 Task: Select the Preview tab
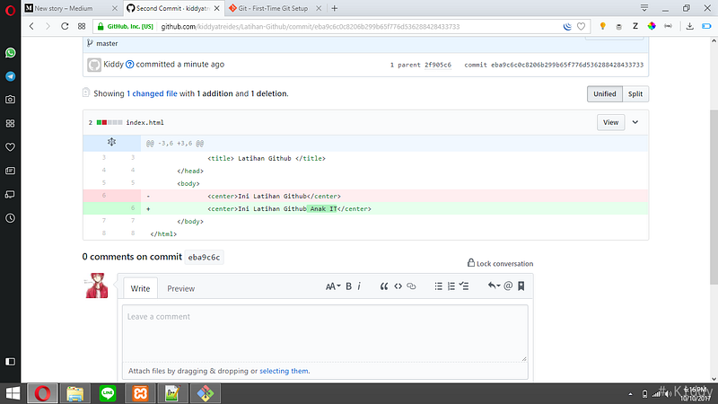[181, 288]
